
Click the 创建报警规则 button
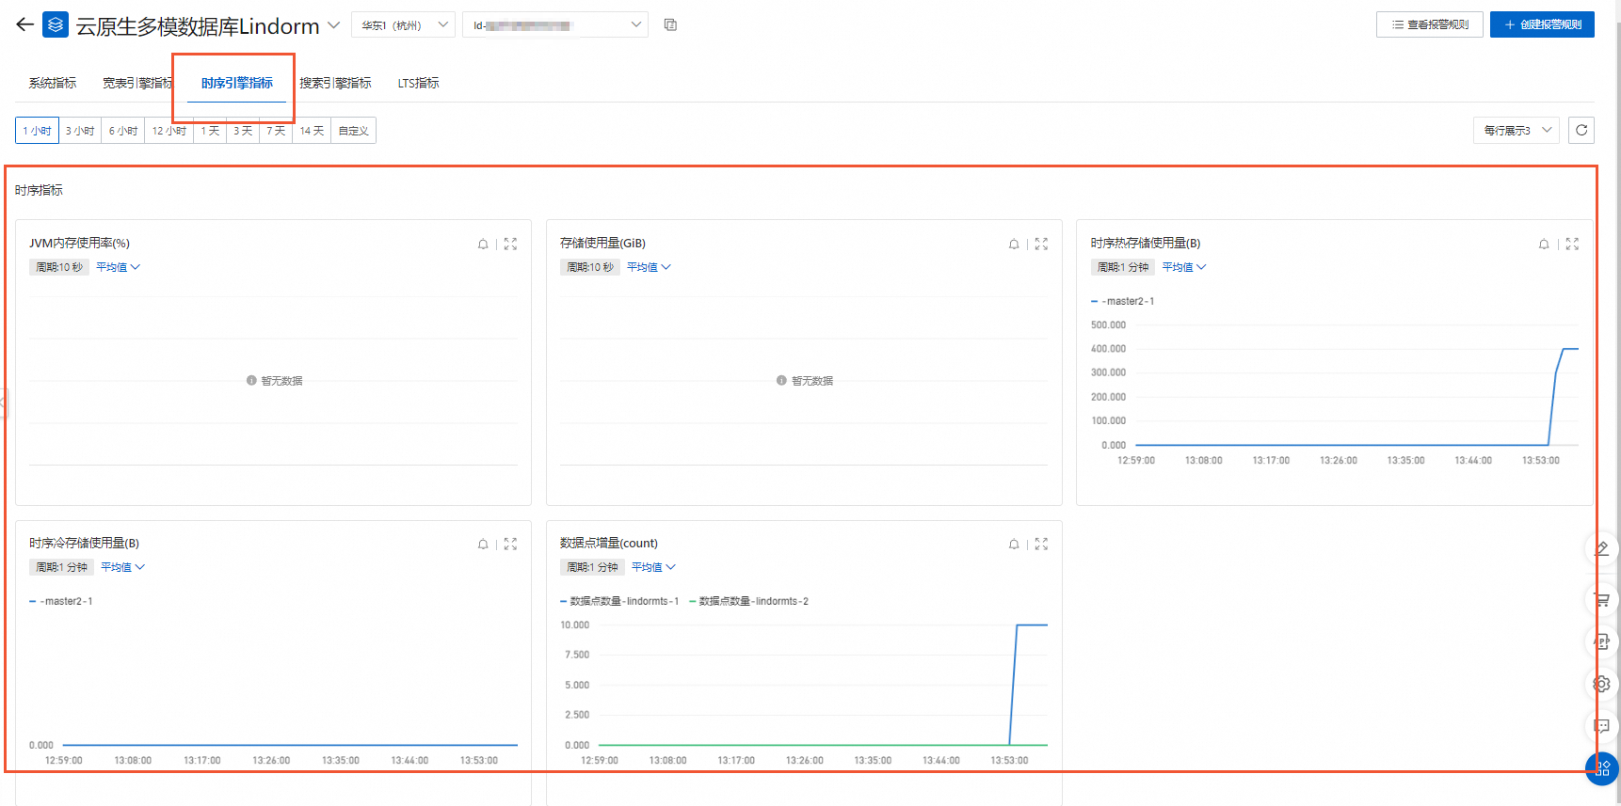tap(1542, 24)
